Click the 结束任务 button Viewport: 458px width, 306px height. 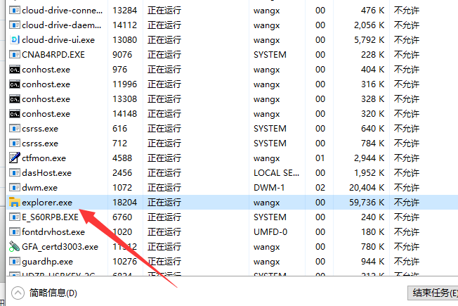coord(432,293)
